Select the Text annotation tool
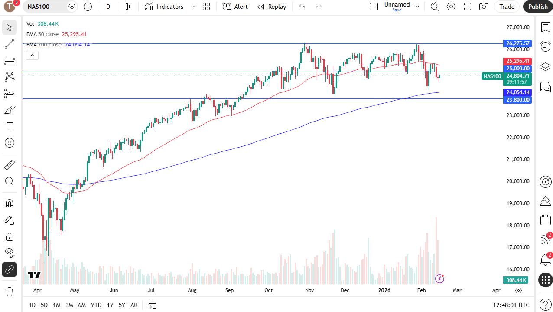 pos(9,126)
